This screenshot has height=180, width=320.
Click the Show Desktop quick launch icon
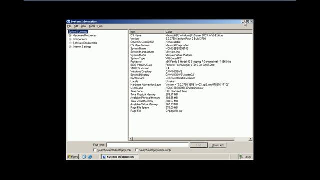coord(84,157)
